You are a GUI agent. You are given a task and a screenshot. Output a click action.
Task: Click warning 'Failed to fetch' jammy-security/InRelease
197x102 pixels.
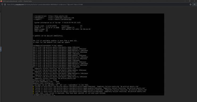point(89,91)
